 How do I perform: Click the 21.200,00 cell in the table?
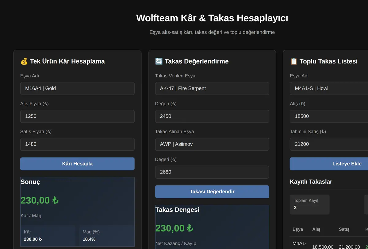click(x=350, y=247)
